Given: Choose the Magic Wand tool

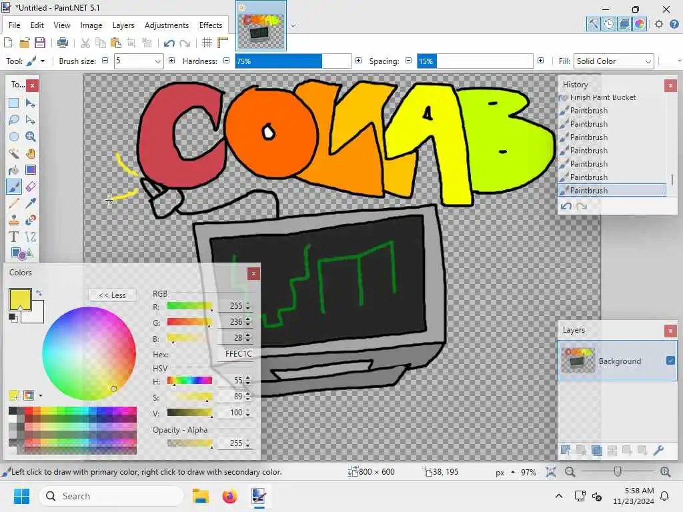Looking at the screenshot, I should 13,153.
